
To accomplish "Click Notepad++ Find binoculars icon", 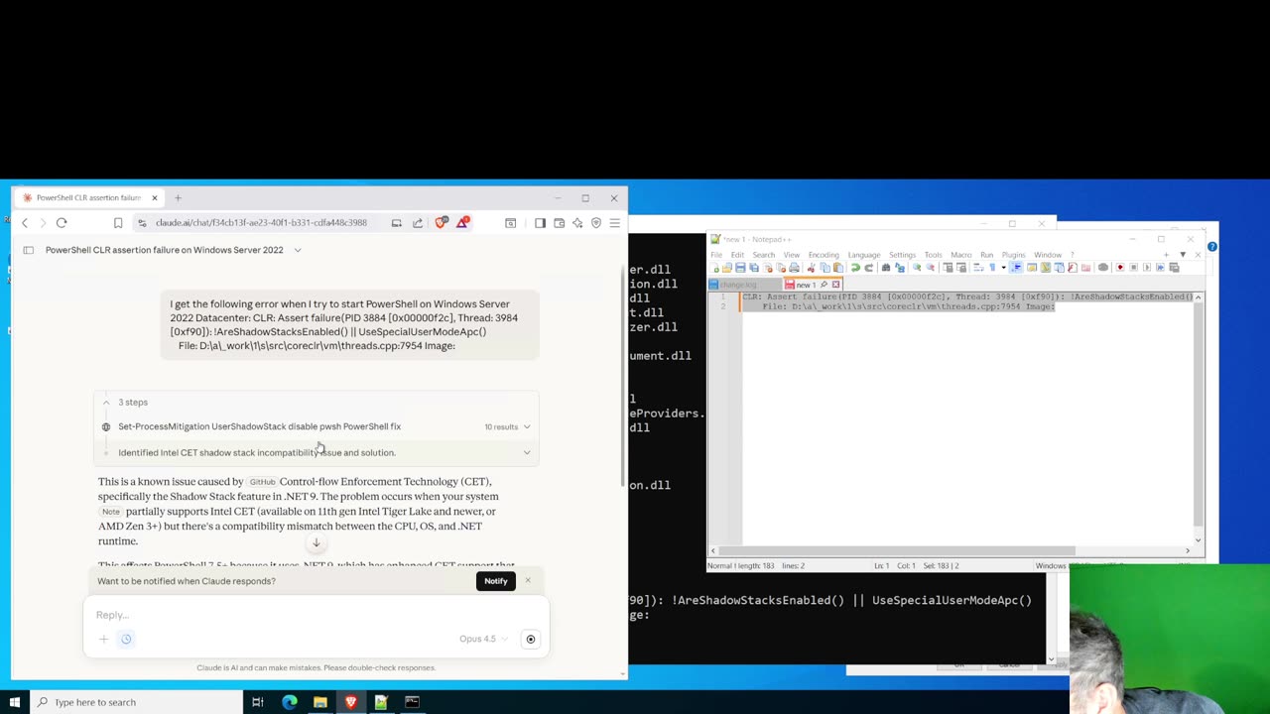I will click(886, 267).
